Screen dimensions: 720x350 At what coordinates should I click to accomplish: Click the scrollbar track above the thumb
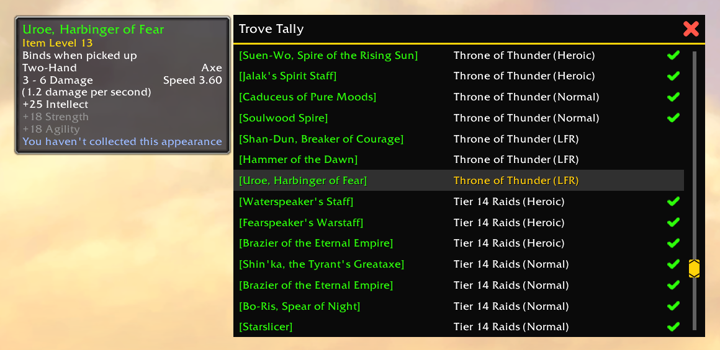[x=695, y=155]
